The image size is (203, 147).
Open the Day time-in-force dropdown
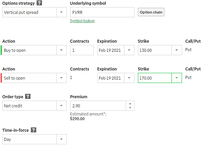click(x=61, y=139)
